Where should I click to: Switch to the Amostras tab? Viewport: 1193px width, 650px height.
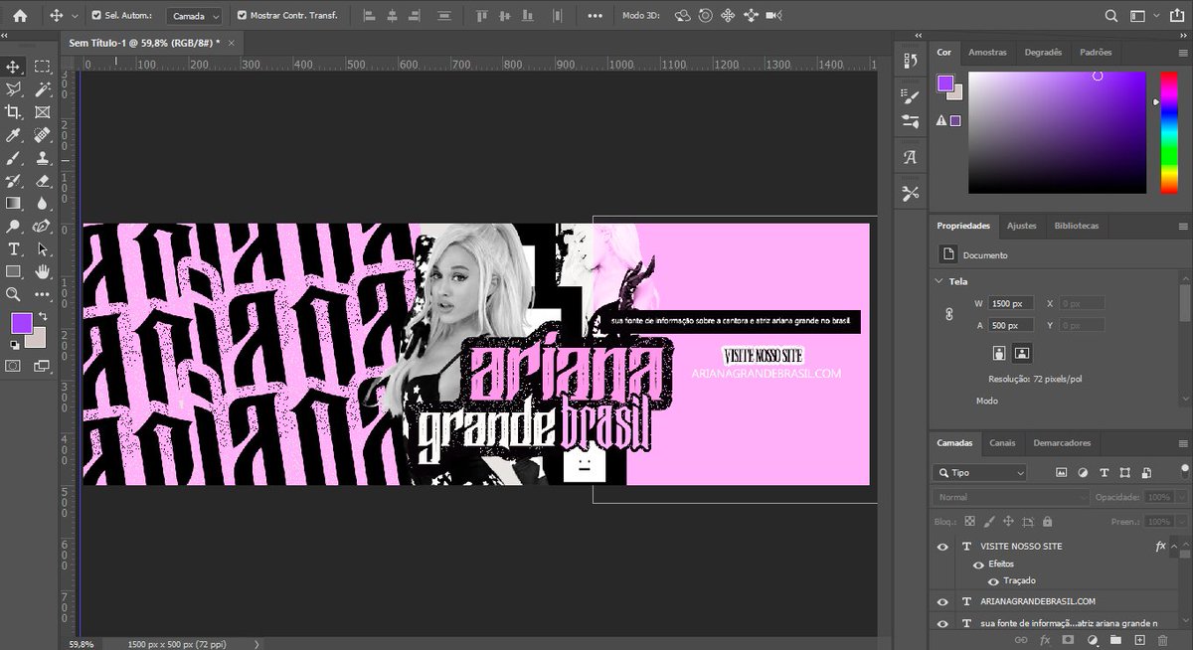(987, 52)
